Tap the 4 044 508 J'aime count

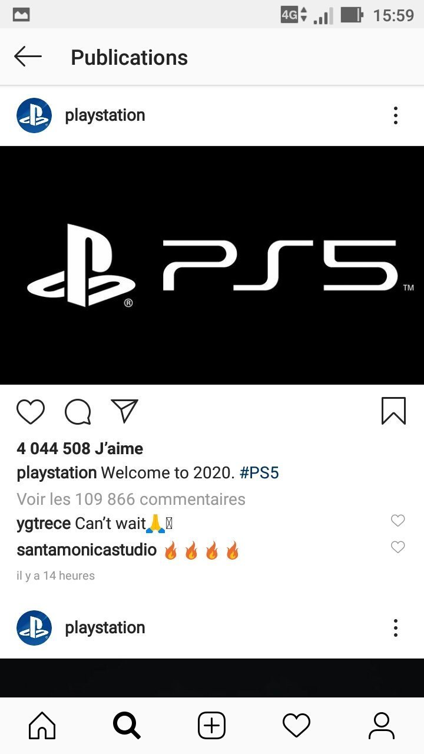80,448
